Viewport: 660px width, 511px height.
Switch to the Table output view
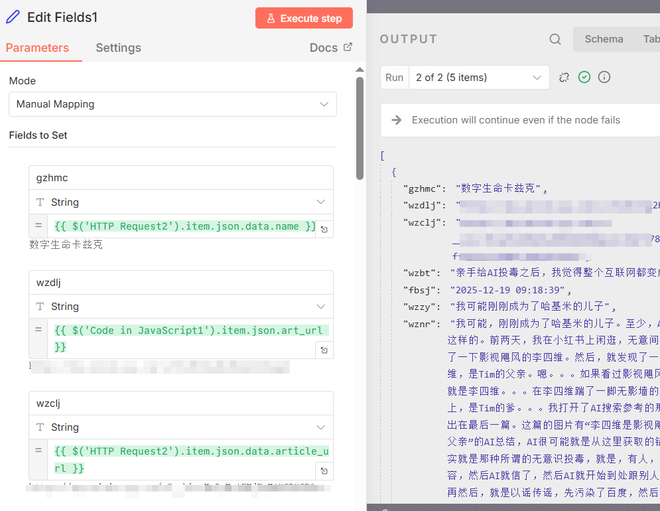(x=651, y=39)
